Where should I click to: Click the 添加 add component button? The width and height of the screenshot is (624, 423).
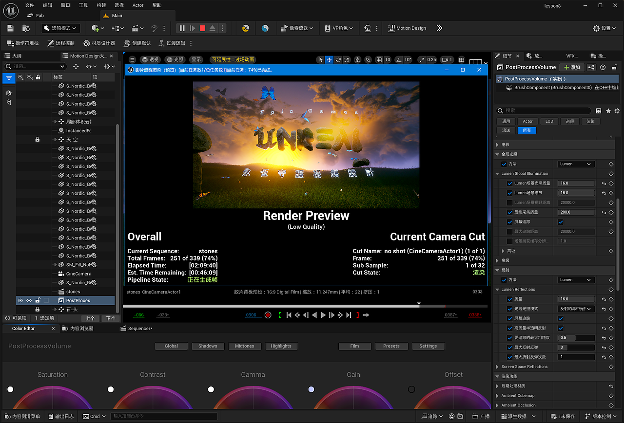(572, 67)
